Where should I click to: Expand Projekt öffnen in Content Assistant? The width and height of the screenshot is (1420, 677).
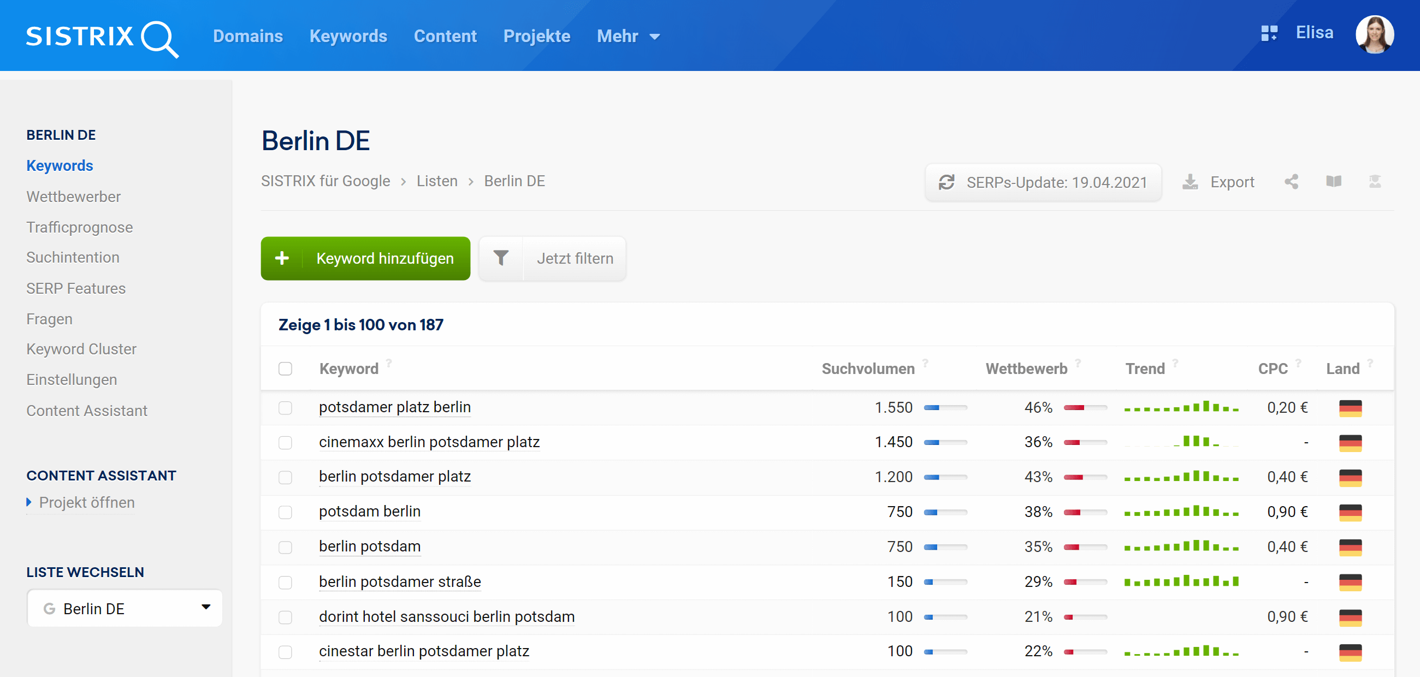coord(86,502)
